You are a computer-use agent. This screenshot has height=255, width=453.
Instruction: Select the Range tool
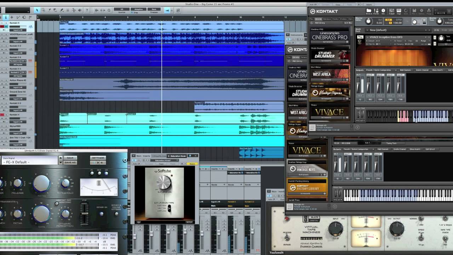[x=43, y=10]
